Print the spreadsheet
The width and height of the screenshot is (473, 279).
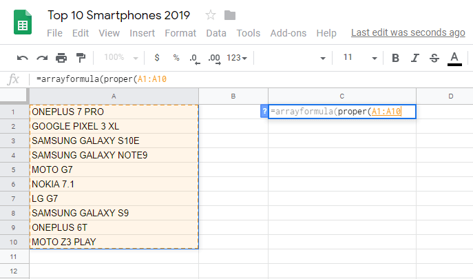tap(61, 58)
